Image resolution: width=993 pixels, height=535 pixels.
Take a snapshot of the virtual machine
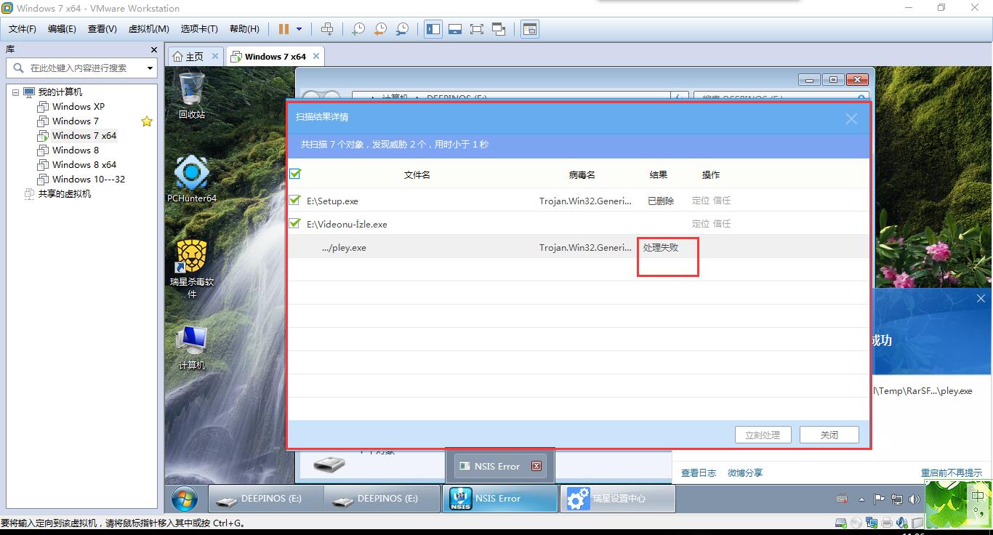(358, 29)
